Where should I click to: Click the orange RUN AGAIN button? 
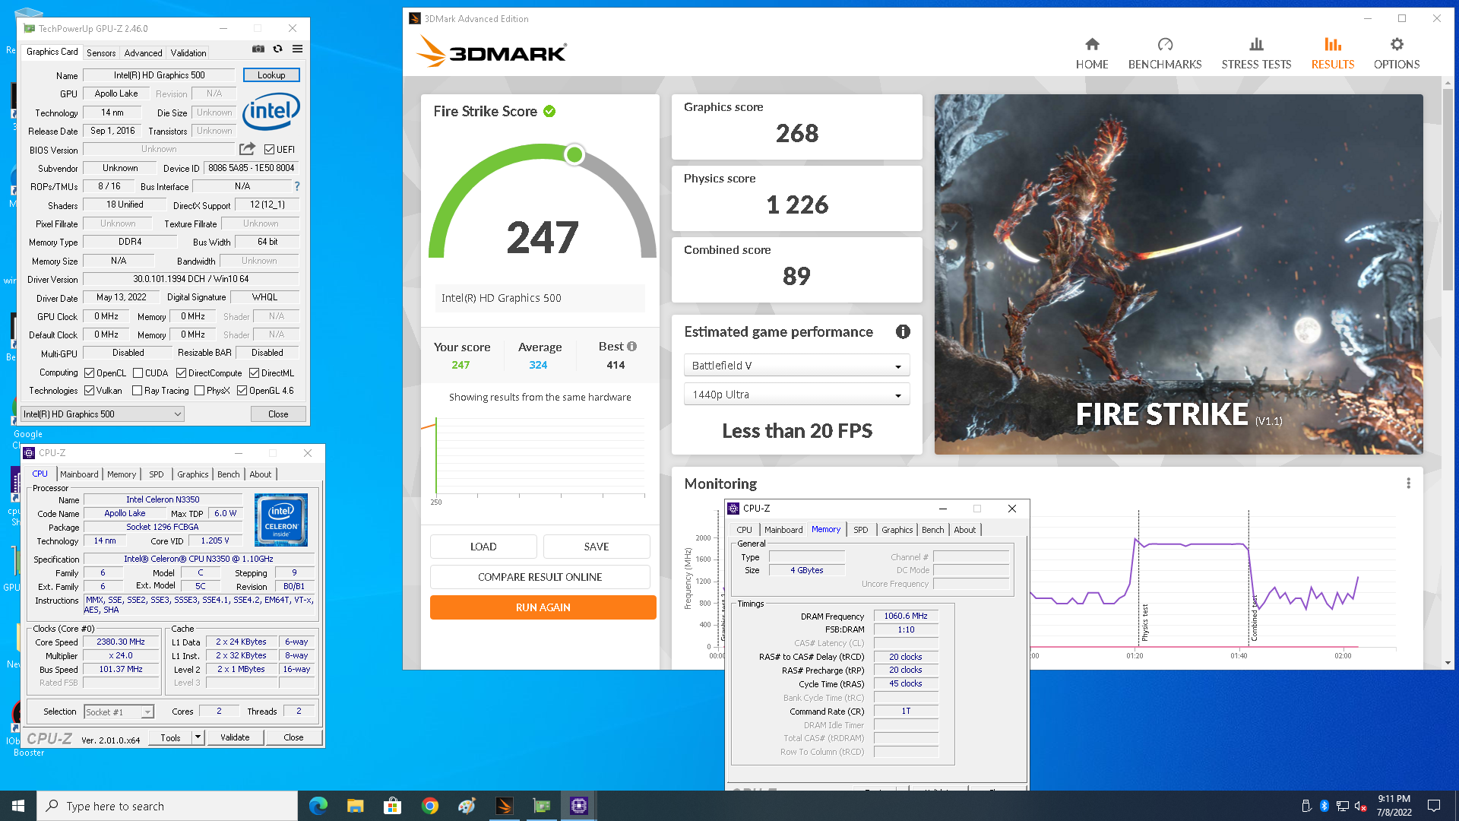543,607
